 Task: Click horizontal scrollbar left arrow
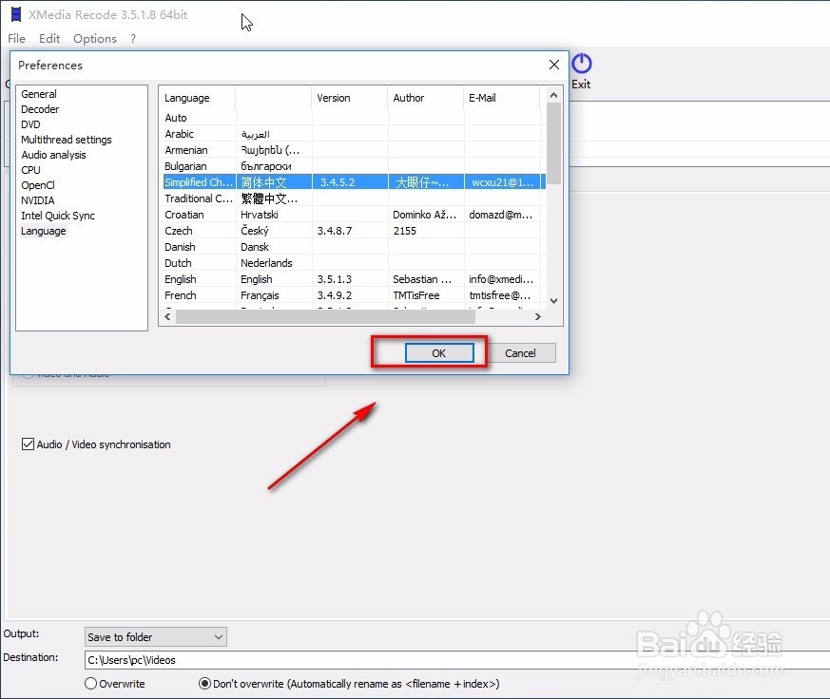coord(167,316)
